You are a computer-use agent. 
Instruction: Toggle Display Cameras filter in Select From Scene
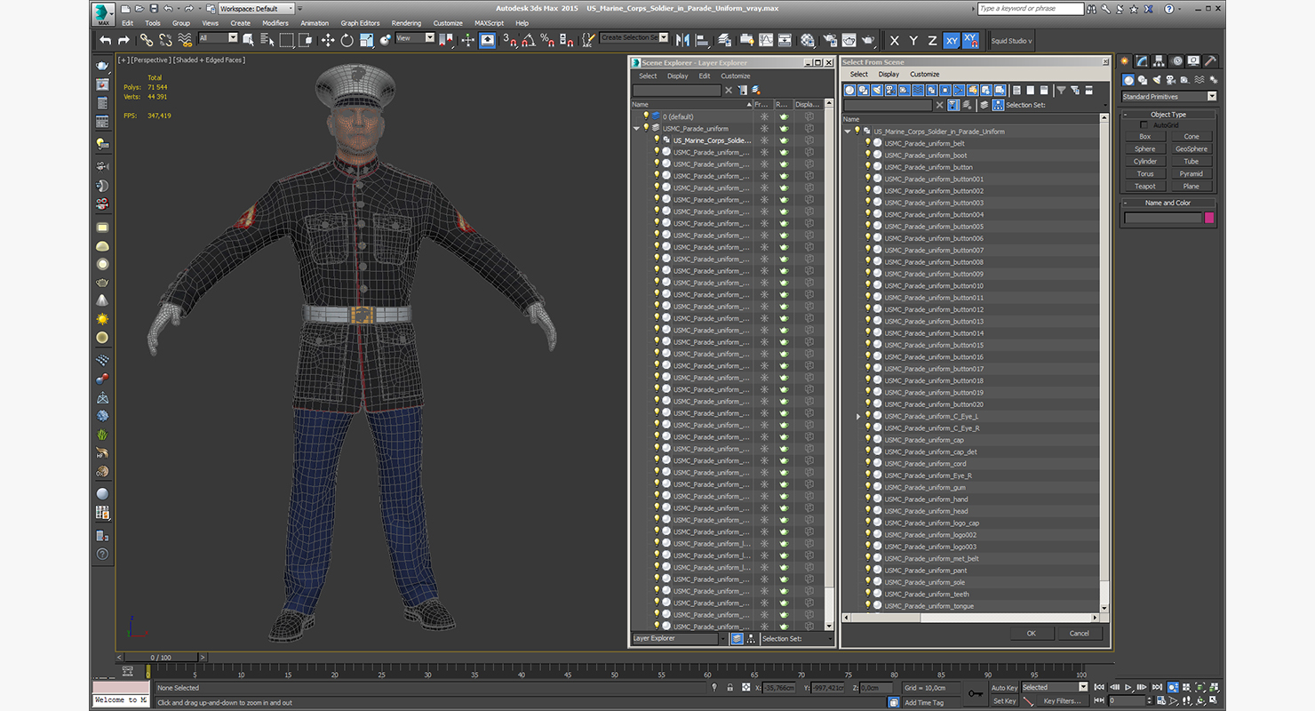coord(890,90)
